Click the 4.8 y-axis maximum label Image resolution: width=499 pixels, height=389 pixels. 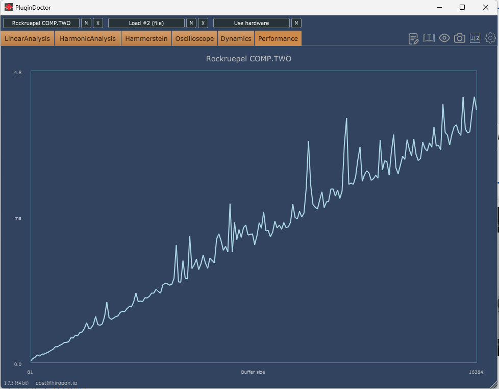18,73
